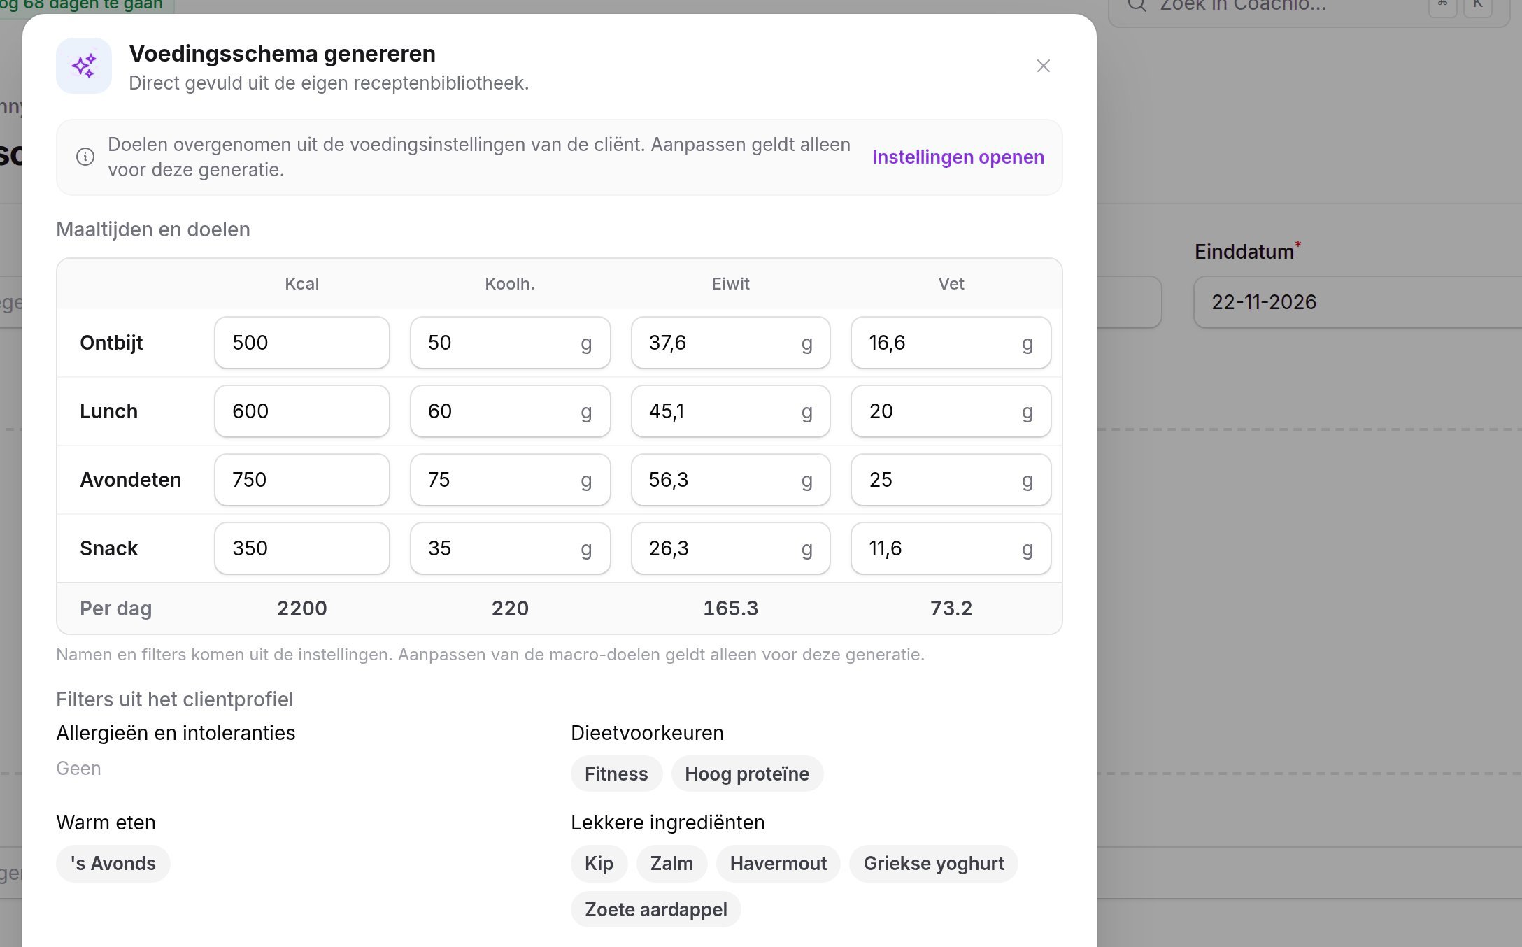Click the Maaltijden en doelen heading
The height and width of the screenshot is (947, 1522).
coord(153,229)
